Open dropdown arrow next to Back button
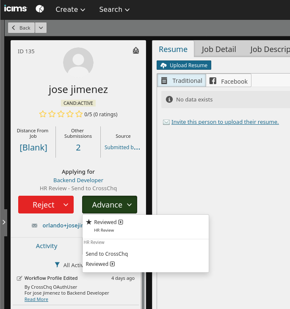The width and height of the screenshot is (290, 309). [41, 28]
